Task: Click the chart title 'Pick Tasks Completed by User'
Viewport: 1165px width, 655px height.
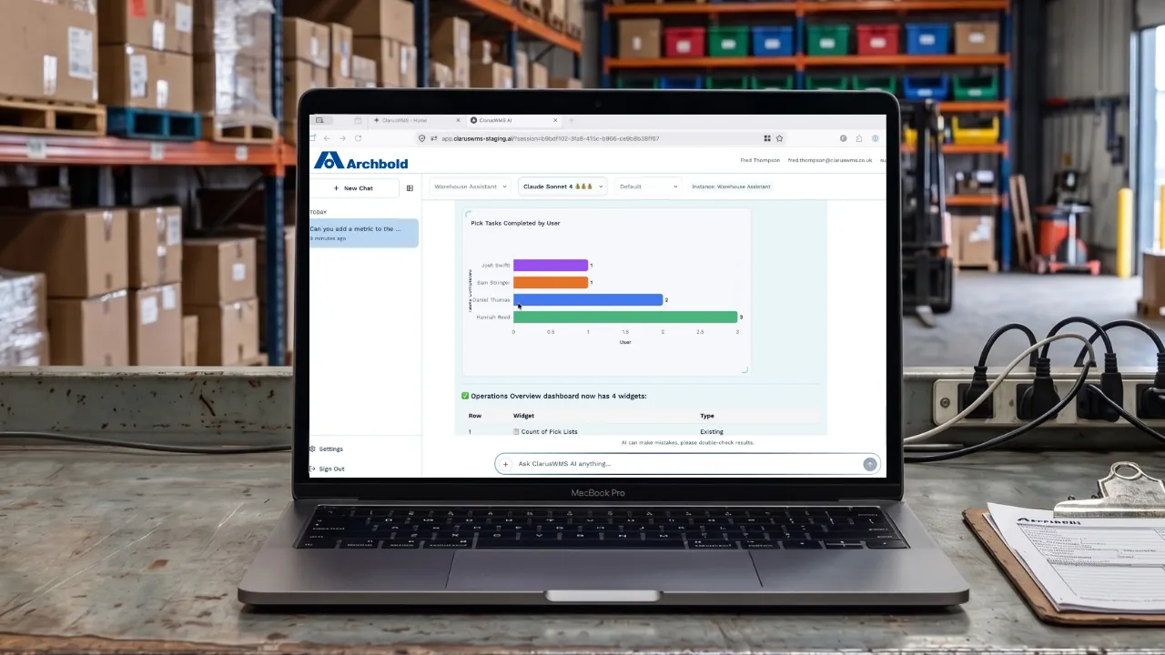Action: click(515, 223)
